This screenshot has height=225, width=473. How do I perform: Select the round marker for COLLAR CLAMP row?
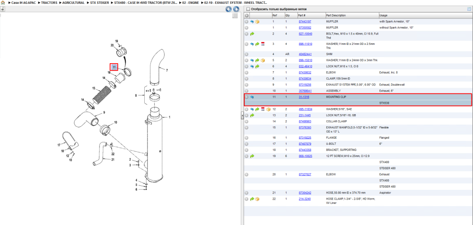point(246,122)
